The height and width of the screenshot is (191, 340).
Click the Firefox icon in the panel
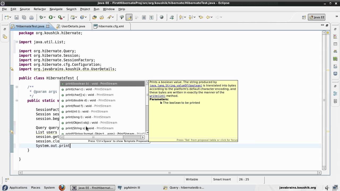coord(62,188)
